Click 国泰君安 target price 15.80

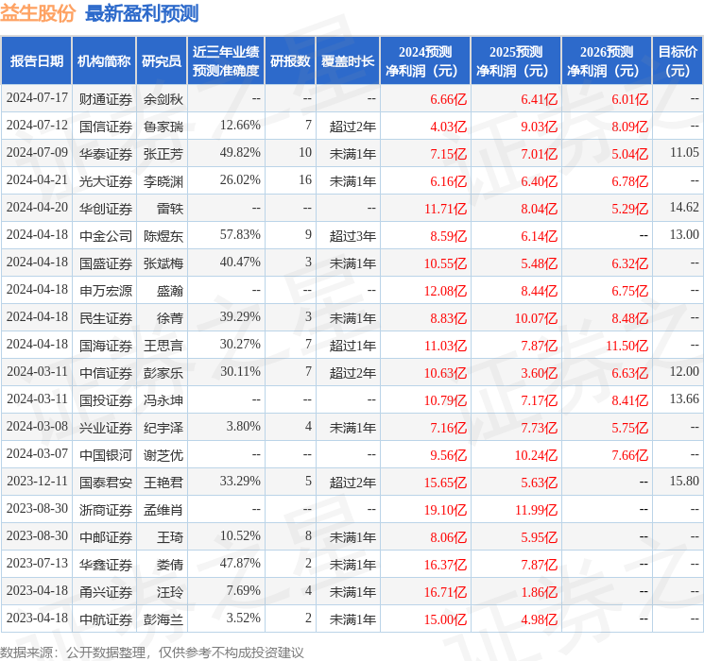684,481
